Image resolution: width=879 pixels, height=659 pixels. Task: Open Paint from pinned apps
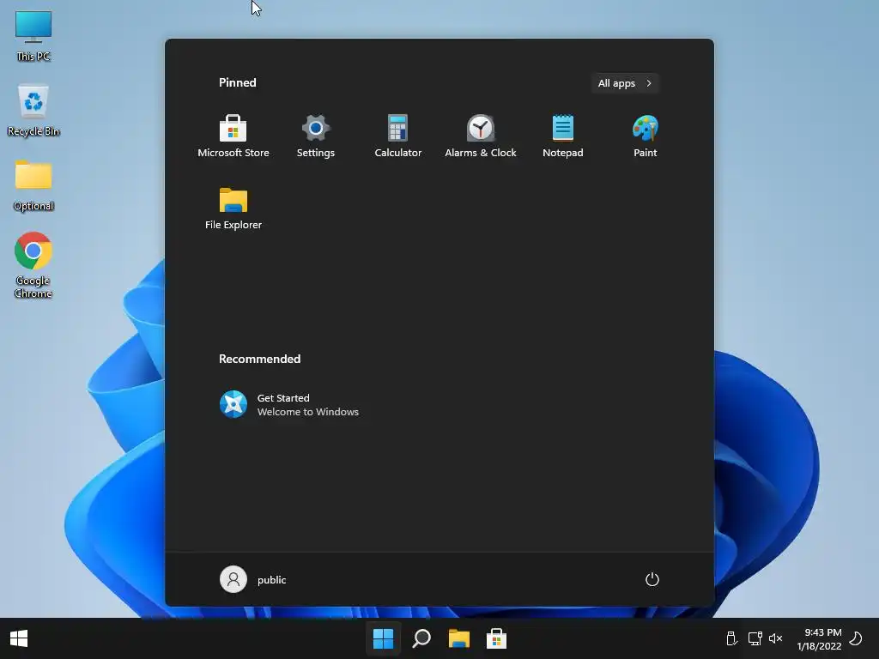tap(646, 136)
